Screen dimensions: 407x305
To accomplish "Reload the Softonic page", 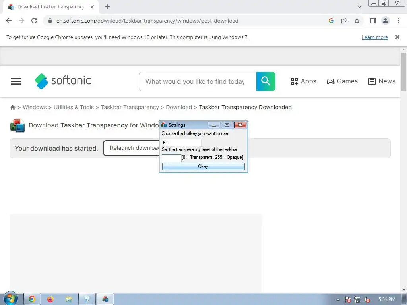I will pyautogui.click(x=34, y=21).
